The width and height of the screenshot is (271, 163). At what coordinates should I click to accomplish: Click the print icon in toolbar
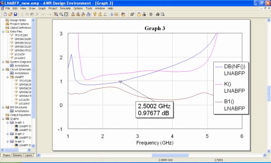click(x=158, y=14)
